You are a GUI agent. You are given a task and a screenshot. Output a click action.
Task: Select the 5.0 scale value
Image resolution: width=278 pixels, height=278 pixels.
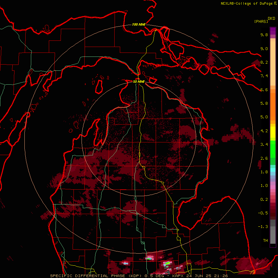[x=264, y=117]
